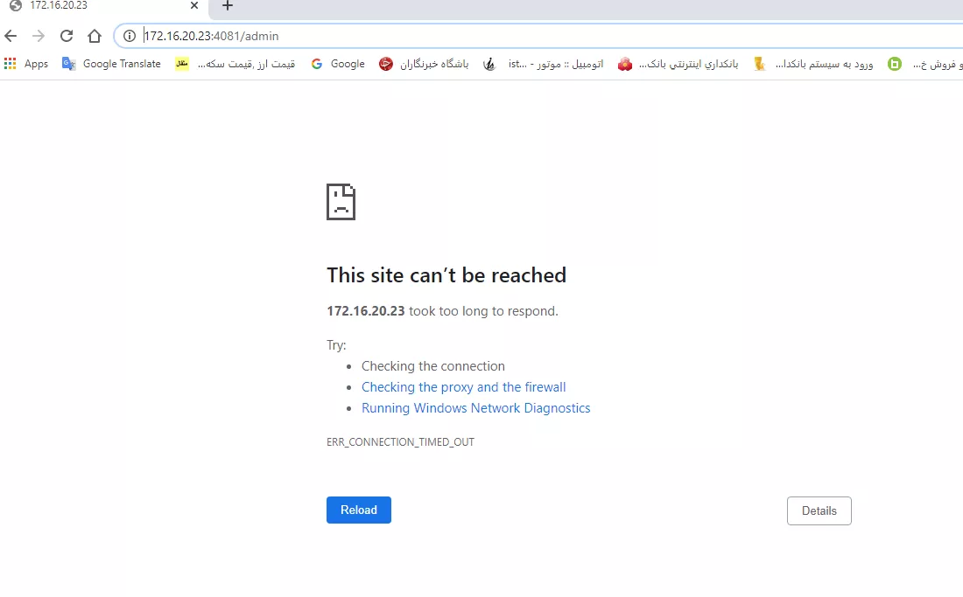
Task: Close the 172.16.20.23 tab
Action: coord(194,5)
